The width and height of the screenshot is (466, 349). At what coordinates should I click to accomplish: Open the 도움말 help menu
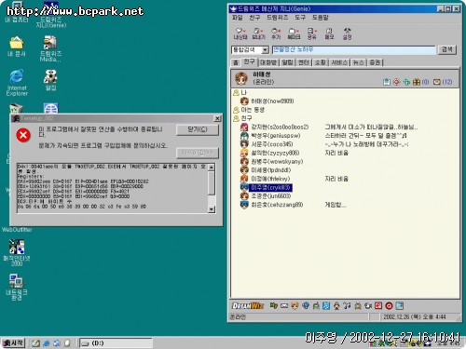(x=321, y=18)
